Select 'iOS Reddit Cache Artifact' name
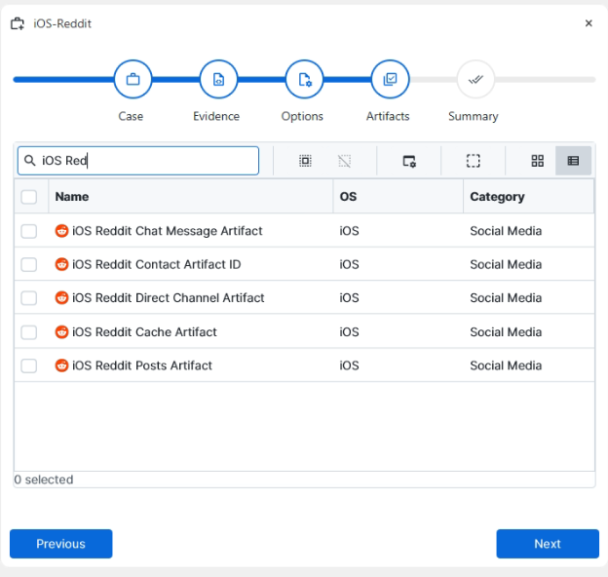This screenshot has width=608, height=577. point(144,332)
